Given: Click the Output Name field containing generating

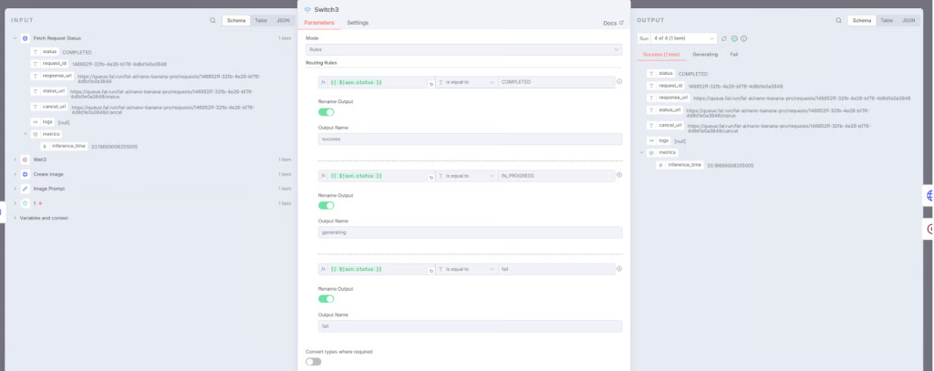Looking at the screenshot, I should click(x=470, y=232).
